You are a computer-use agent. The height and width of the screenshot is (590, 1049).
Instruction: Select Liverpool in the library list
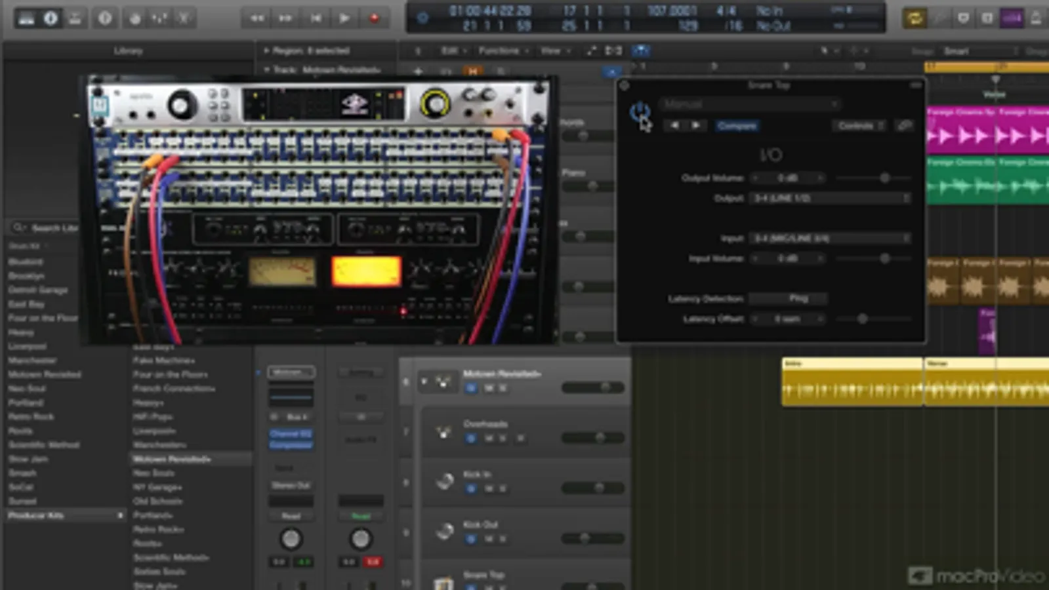pos(28,346)
